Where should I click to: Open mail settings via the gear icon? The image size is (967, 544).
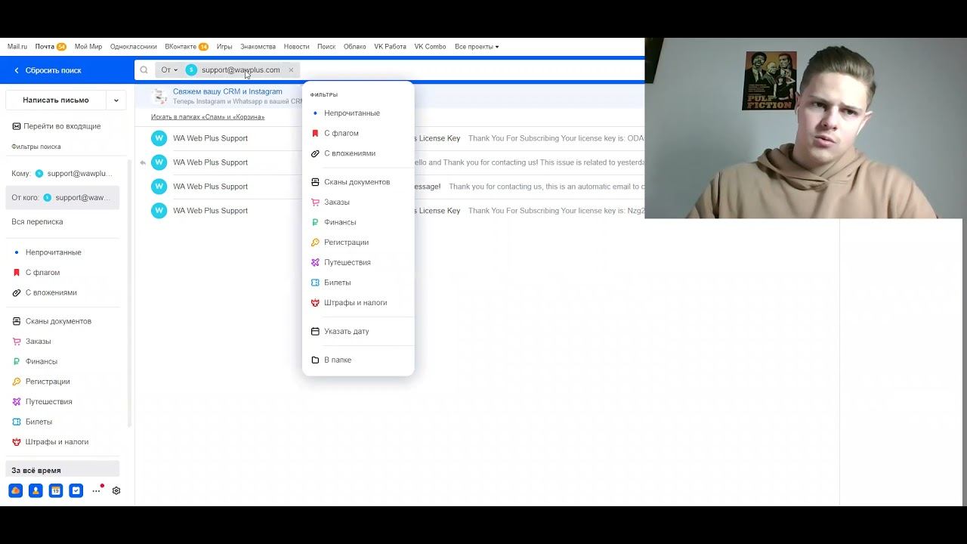pos(116,490)
